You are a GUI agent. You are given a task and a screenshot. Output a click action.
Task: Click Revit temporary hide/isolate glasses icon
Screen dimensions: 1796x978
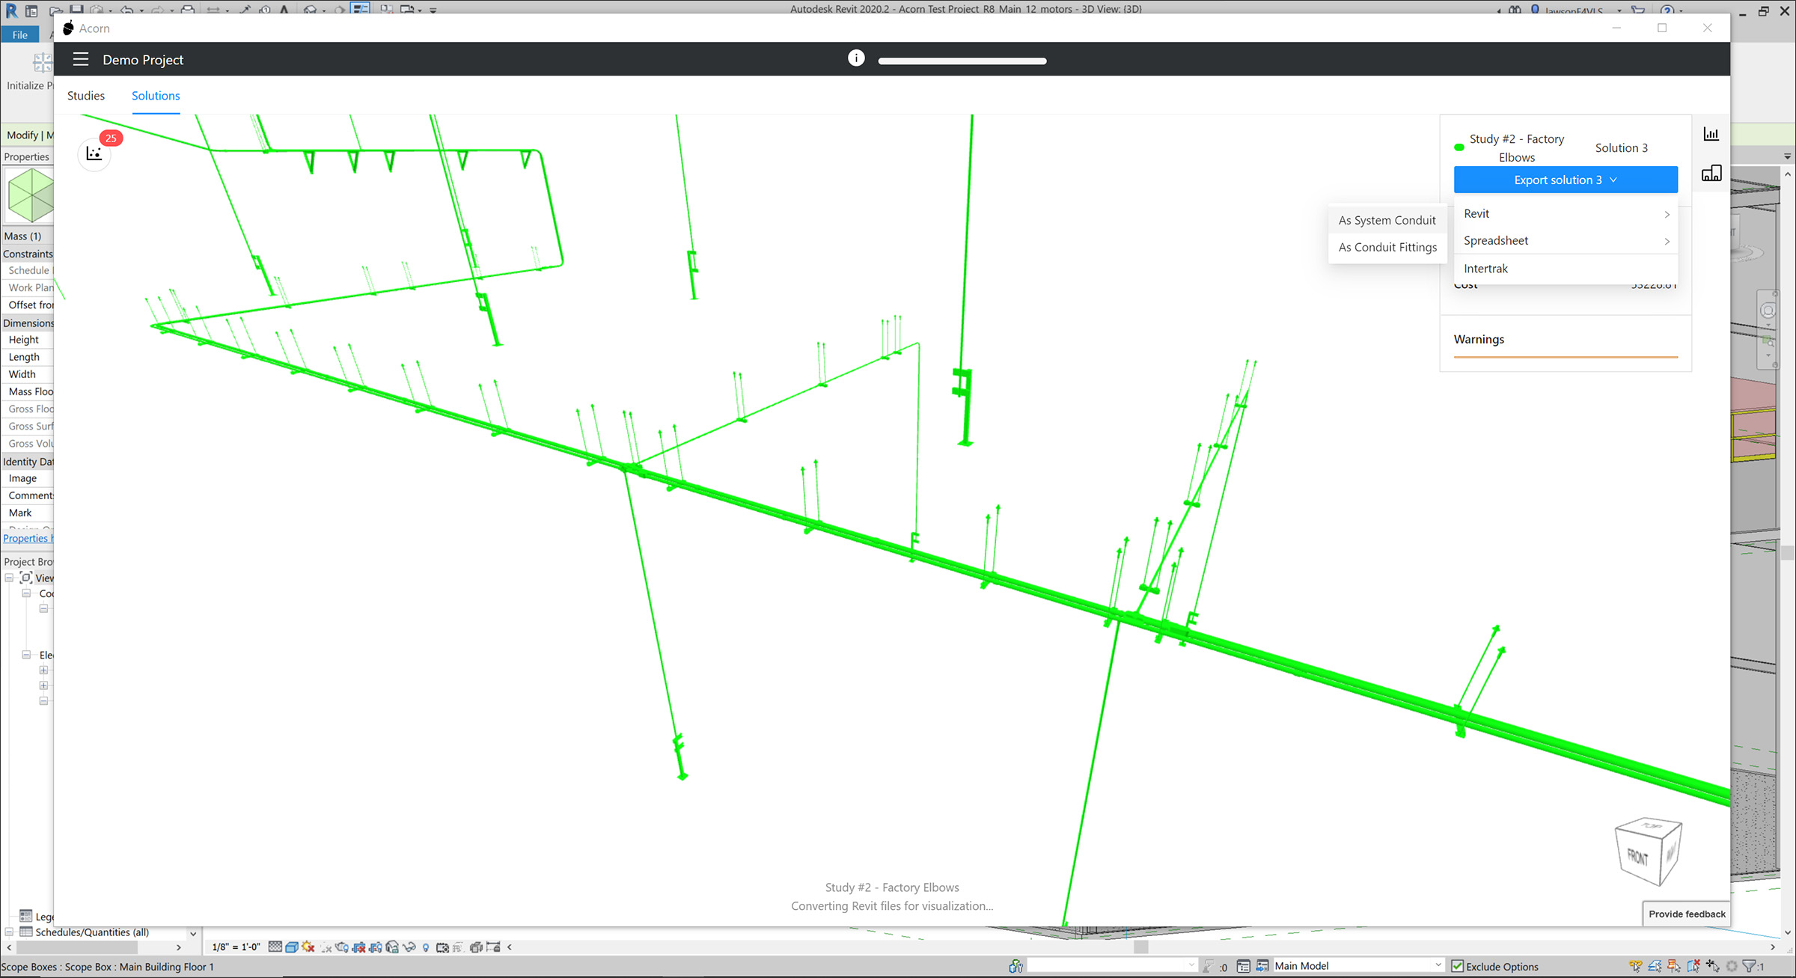(409, 947)
